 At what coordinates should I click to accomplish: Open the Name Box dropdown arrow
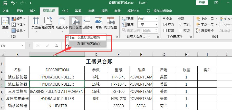click(23, 46)
